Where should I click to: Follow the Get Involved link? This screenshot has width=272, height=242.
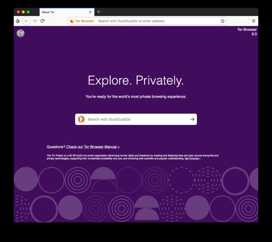coord(192,158)
